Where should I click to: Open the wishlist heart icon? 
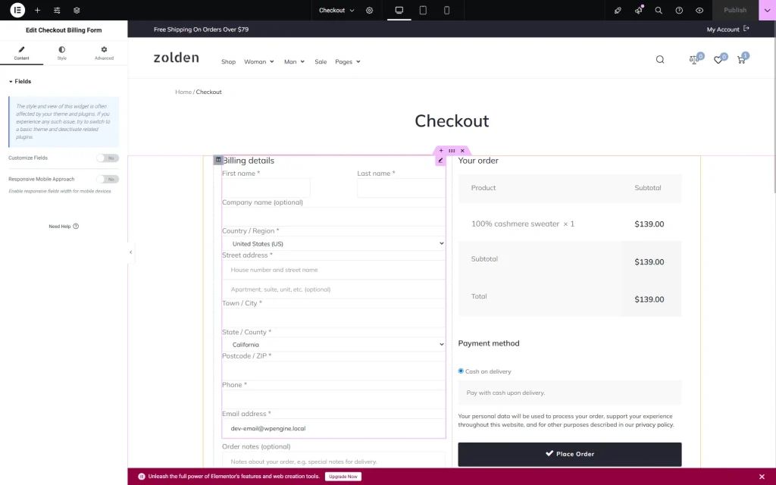pos(718,60)
